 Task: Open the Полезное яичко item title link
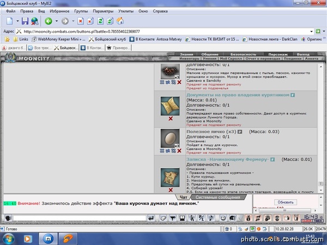(211, 132)
